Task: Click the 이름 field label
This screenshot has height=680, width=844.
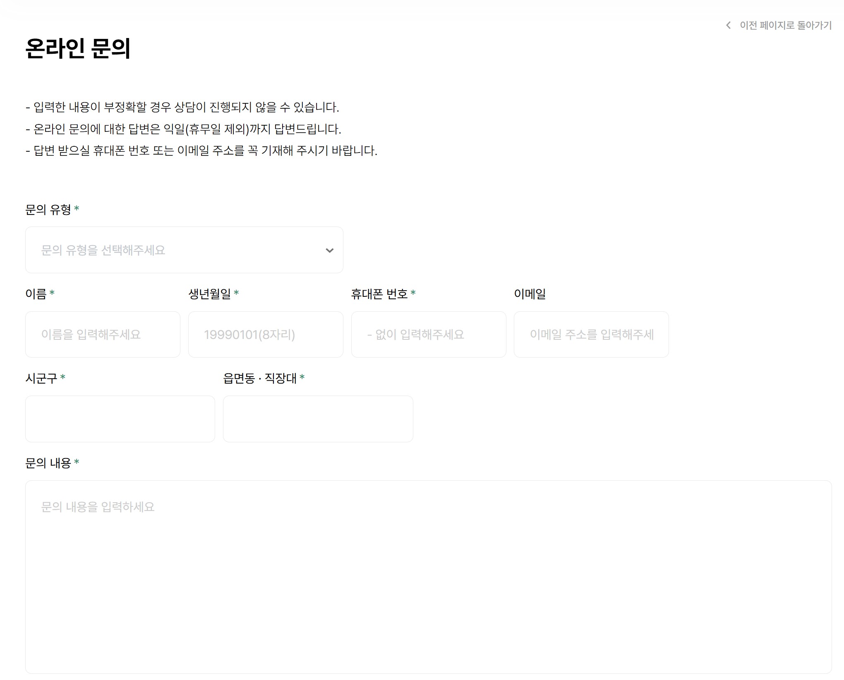Action: click(x=36, y=294)
